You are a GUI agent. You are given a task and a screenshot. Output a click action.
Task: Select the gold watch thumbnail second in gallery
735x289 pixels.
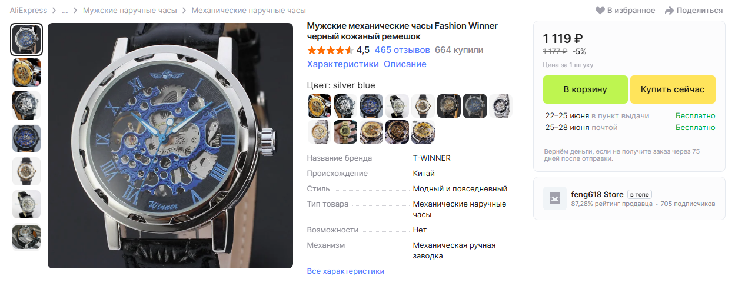click(26, 72)
